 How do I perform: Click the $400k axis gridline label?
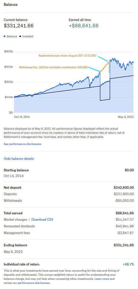tap(8, 51)
